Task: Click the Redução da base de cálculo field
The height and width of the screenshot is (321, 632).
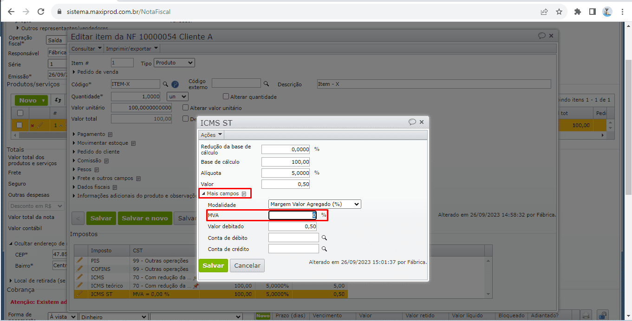Action: [x=286, y=149]
